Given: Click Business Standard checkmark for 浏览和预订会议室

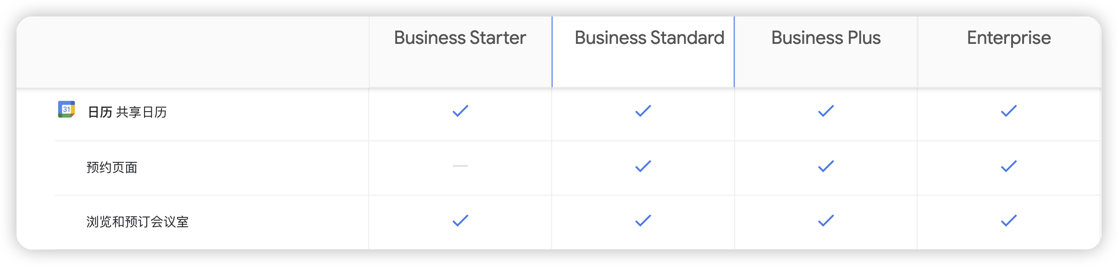Looking at the screenshot, I should 643,221.
